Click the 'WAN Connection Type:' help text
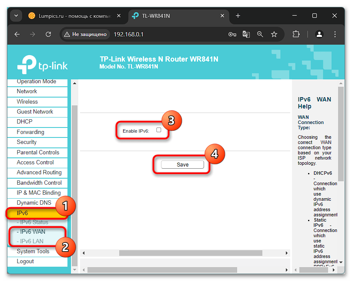The image size is (352, 281). [311, 122]
